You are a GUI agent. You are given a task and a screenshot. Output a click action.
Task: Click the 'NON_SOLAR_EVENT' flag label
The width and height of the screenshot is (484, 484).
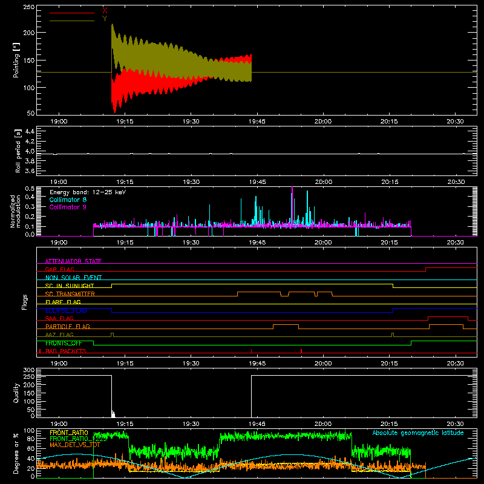click(x=73, y=278)
